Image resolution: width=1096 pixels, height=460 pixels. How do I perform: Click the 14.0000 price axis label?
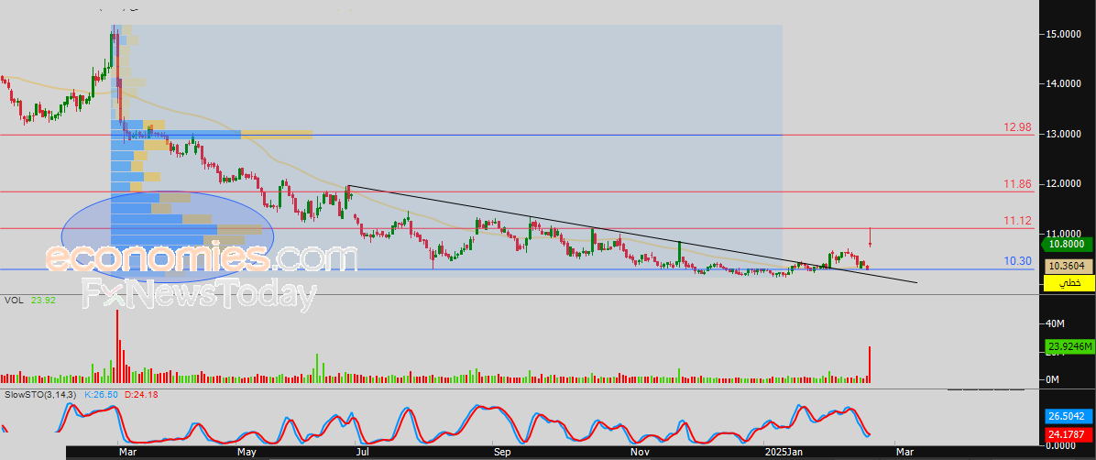(1064, 84)
